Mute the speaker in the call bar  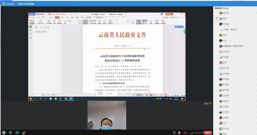185,132
